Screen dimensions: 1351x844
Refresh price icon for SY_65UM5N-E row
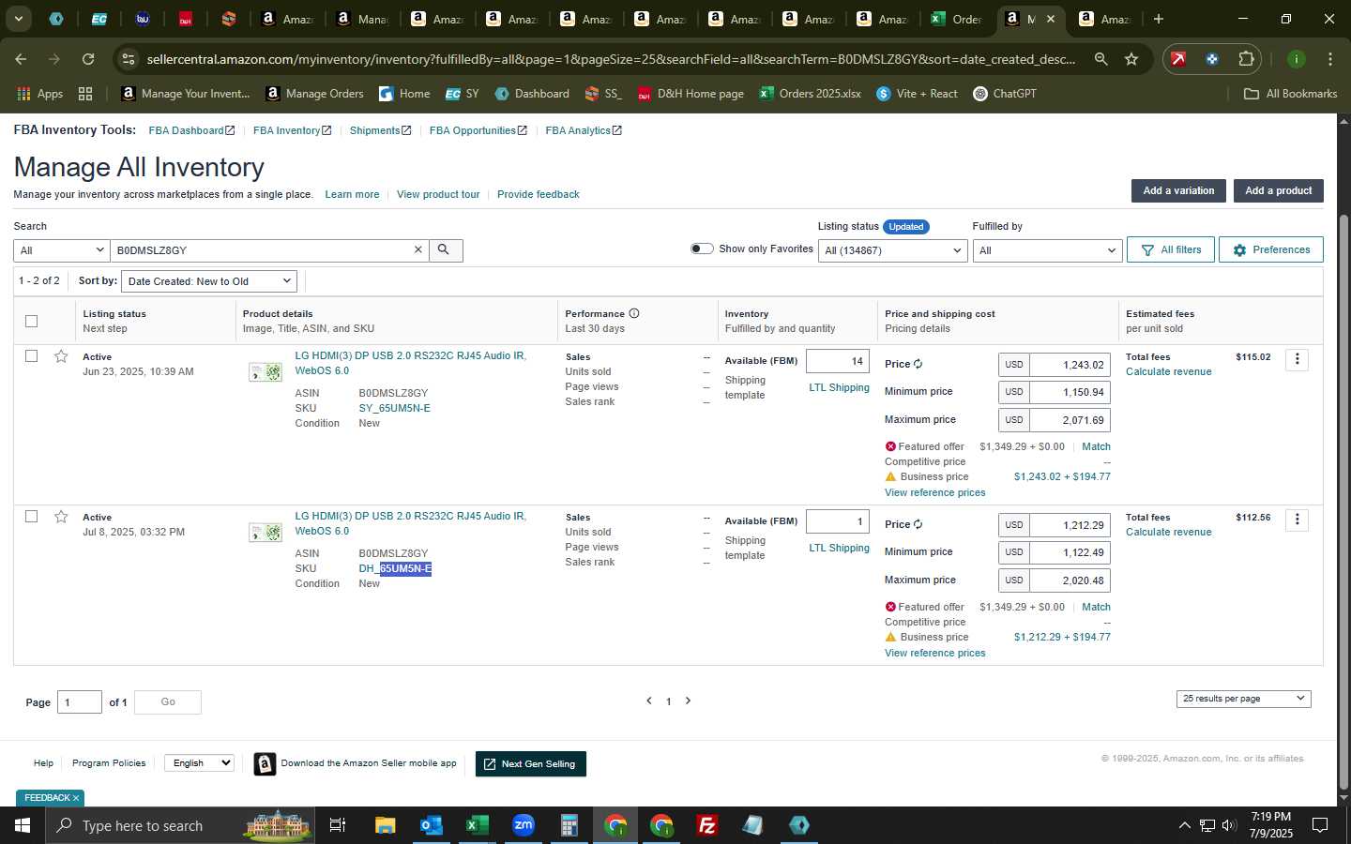(918, 364)
